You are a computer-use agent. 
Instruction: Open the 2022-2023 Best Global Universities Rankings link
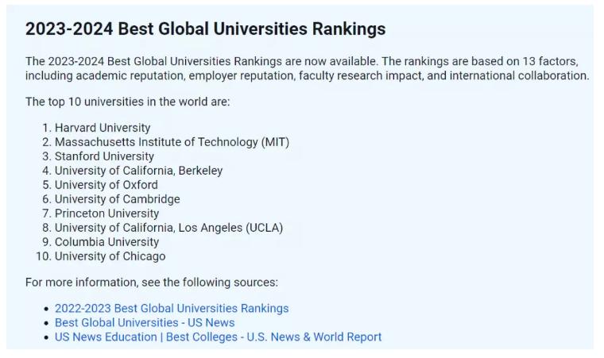coord(172,308)
